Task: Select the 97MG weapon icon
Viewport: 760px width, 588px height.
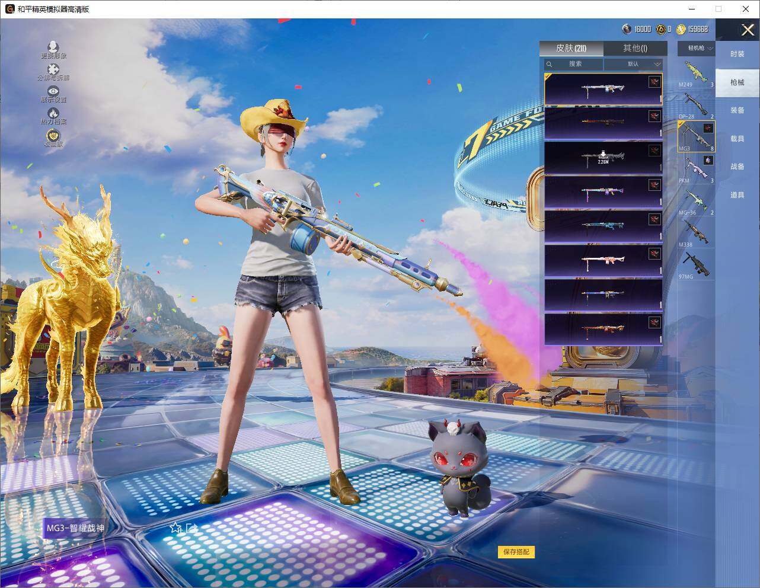Action: tap(695, 264)
